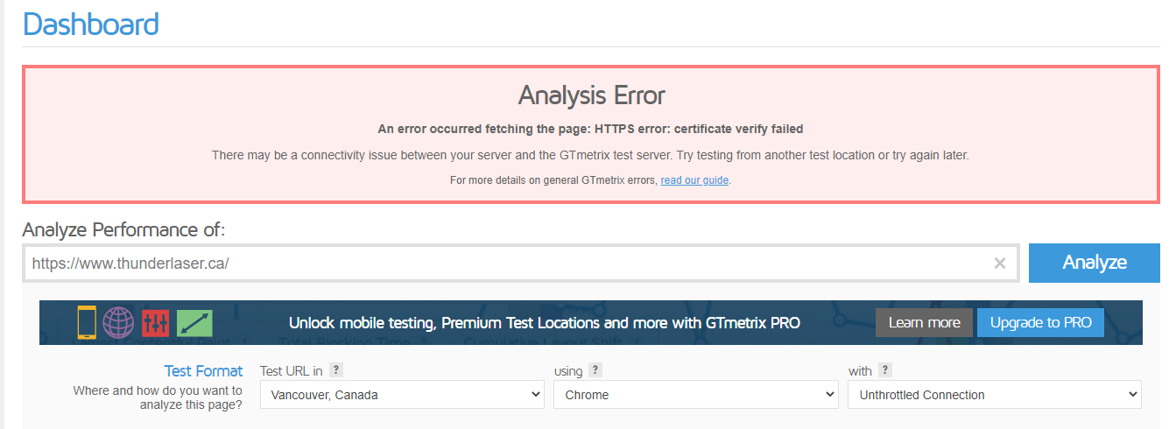Viewport: 1176px width, 429px height.
Task: Click the Analysis Error title
Action: 591,95
